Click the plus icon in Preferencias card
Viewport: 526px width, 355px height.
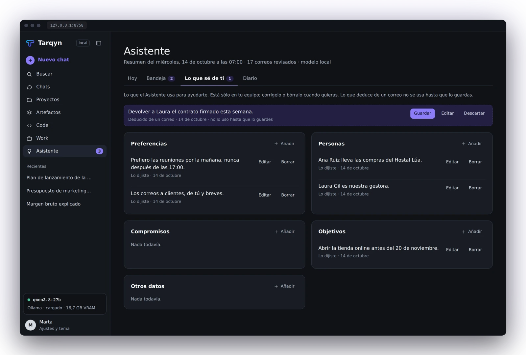click(x=276, y=144)
